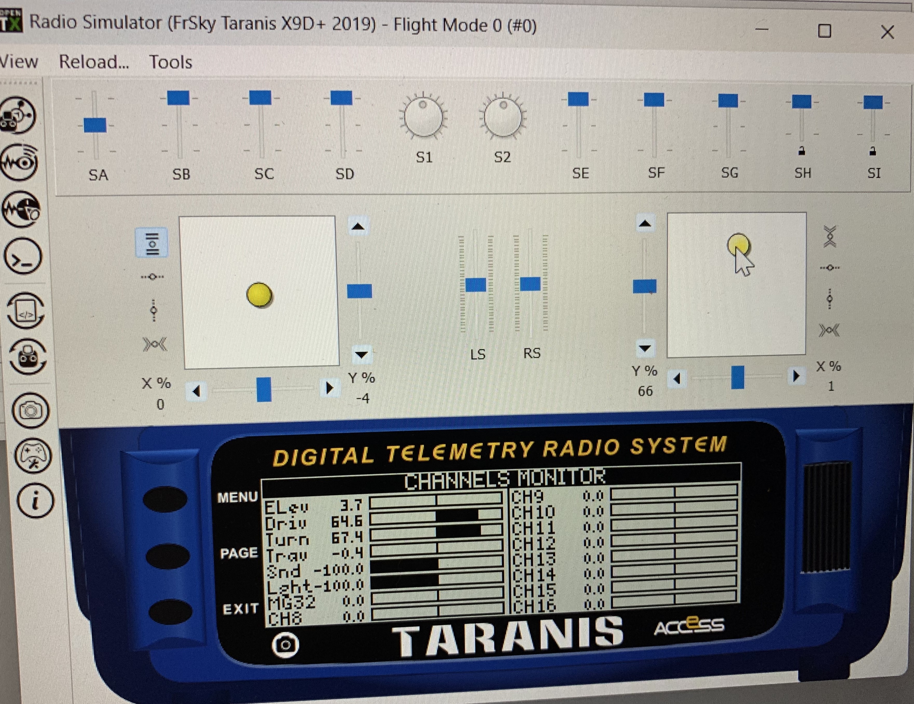Click the right stick horizontal trim right arrow

tap(796, 376)
